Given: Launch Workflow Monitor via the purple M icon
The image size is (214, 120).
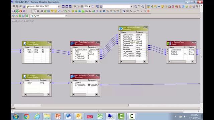Looking at the screenshot, I should 24,11.
